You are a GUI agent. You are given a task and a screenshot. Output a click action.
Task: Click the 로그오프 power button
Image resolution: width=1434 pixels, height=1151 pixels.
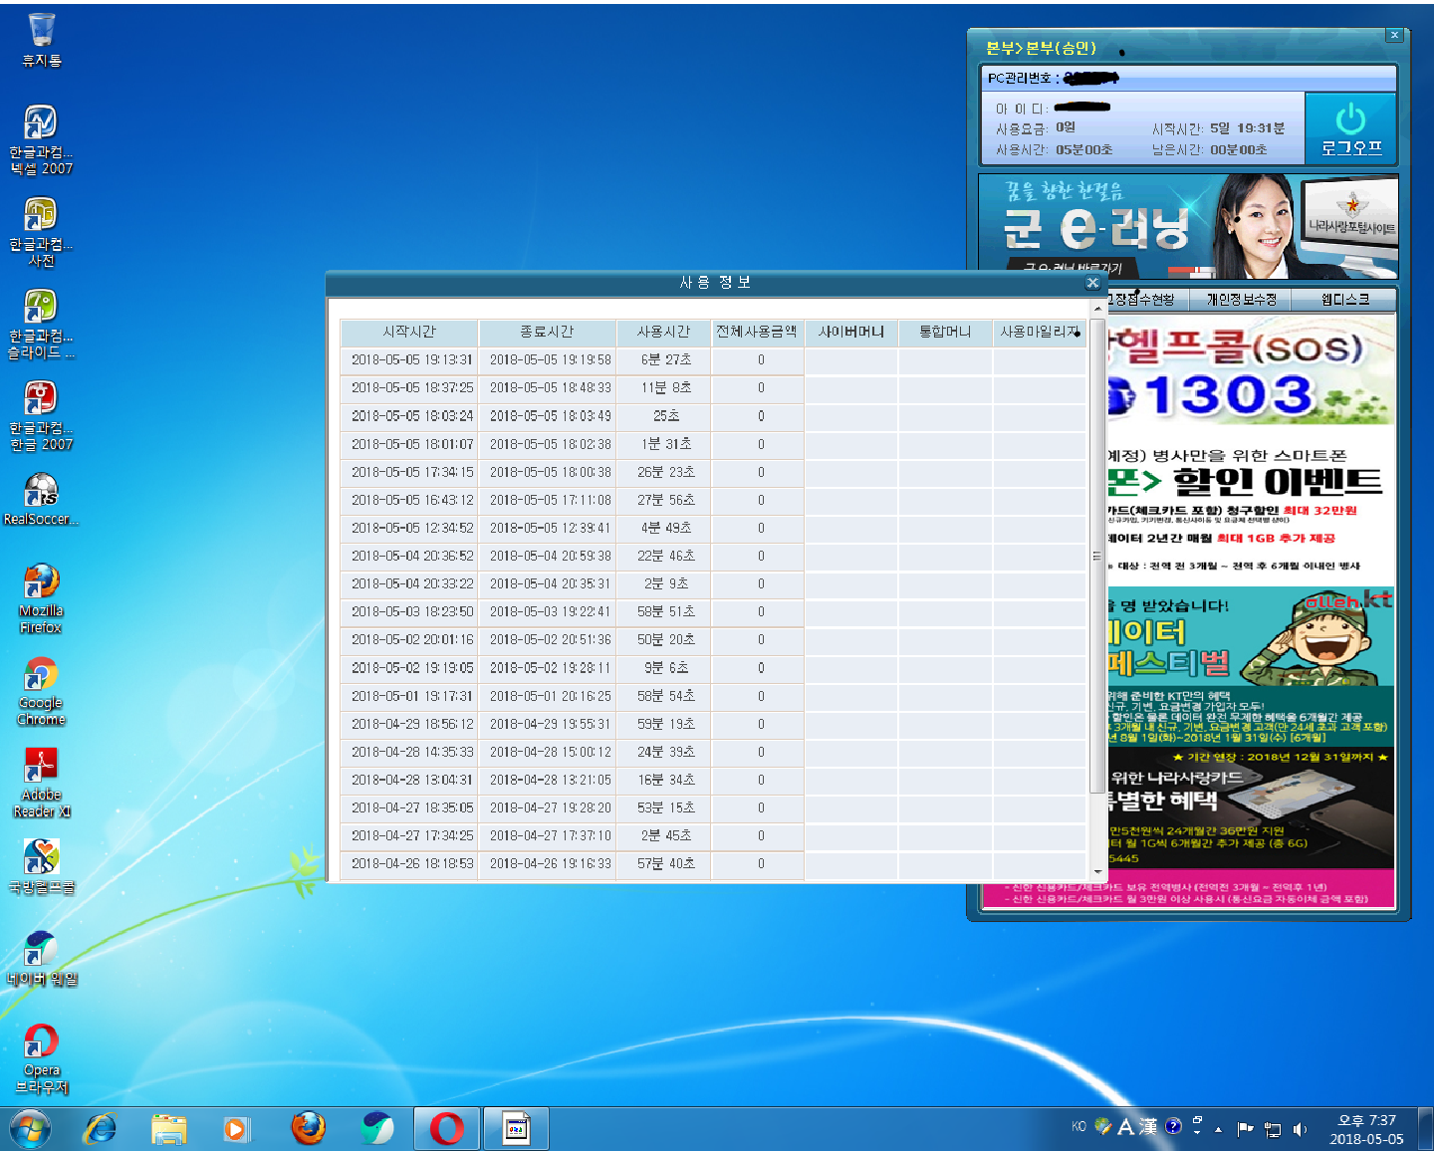[1350, 128]
